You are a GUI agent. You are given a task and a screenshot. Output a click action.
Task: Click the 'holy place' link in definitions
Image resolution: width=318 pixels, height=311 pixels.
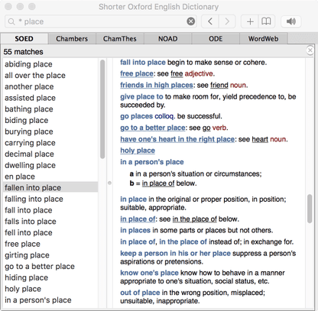point(138,151)
